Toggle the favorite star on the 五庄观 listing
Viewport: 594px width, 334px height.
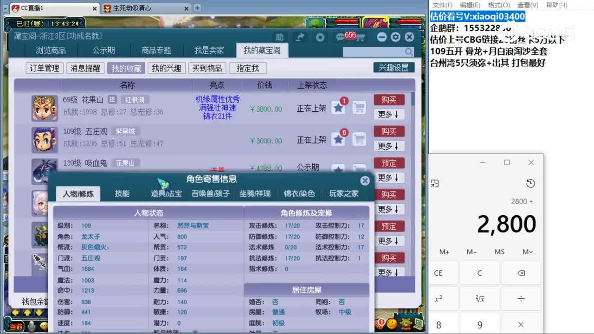click(338, 140)
